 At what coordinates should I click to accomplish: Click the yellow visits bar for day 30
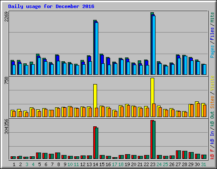tap(197, 109)
